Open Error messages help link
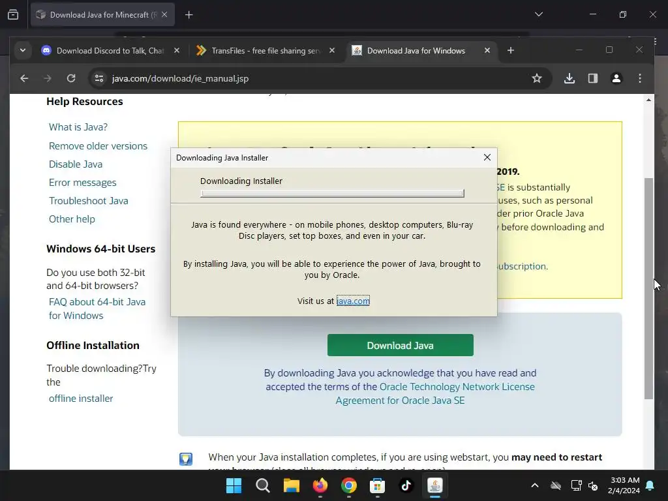Screen dimensions: 668x501 [83, 183]
